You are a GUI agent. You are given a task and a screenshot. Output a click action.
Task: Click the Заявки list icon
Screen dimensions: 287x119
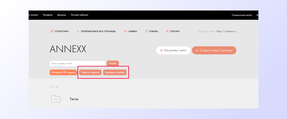click(125, 31)
